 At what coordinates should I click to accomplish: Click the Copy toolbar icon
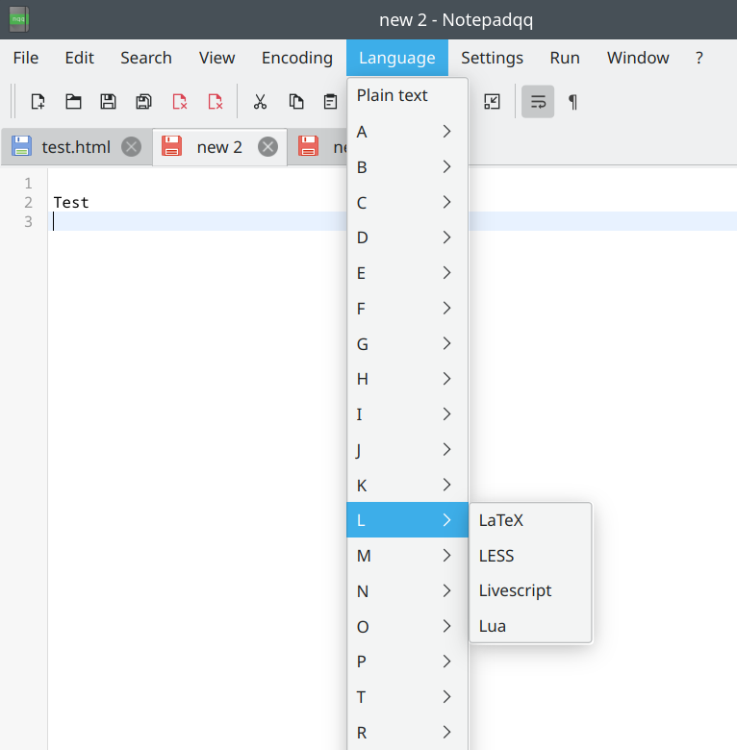coord(295,102)
